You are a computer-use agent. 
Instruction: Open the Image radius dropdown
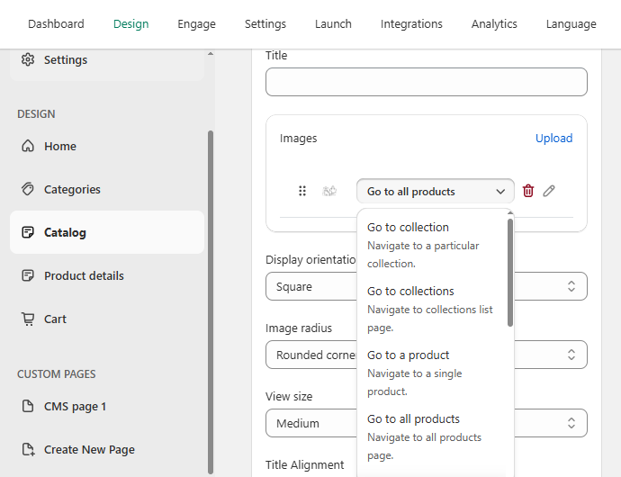pos(426,355)
